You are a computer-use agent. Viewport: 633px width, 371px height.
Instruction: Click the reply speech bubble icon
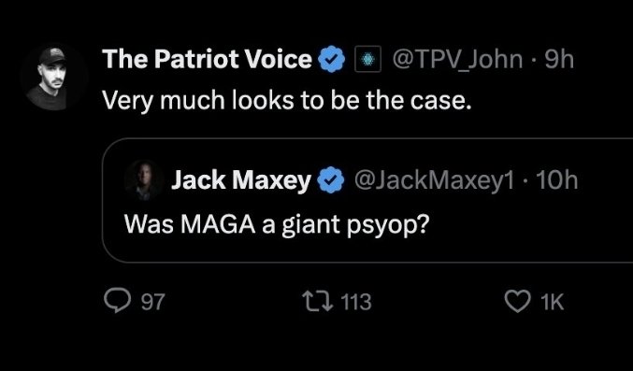click(x=118, y=302)
